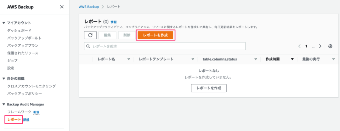Click the 作成時間 column header

[273, 59]
